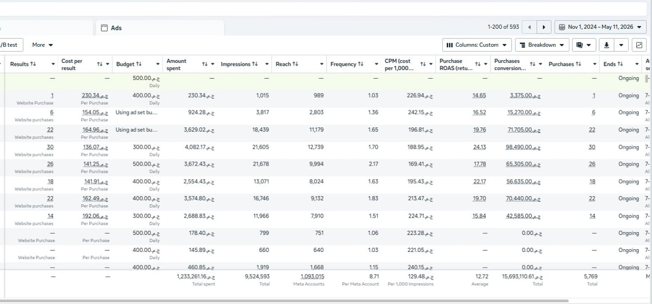The image size is (652, 304).
Task: Open the 230.34 cost per result link
Action: pyautogui.click(x=95, y=96)
